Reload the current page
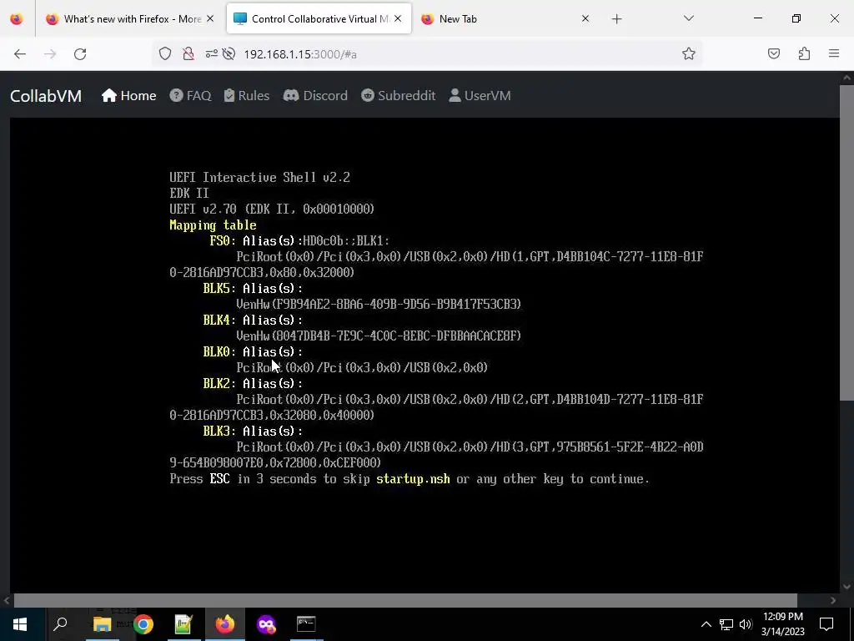Viewport: 854px width, 641px height. tap(80, 54)
